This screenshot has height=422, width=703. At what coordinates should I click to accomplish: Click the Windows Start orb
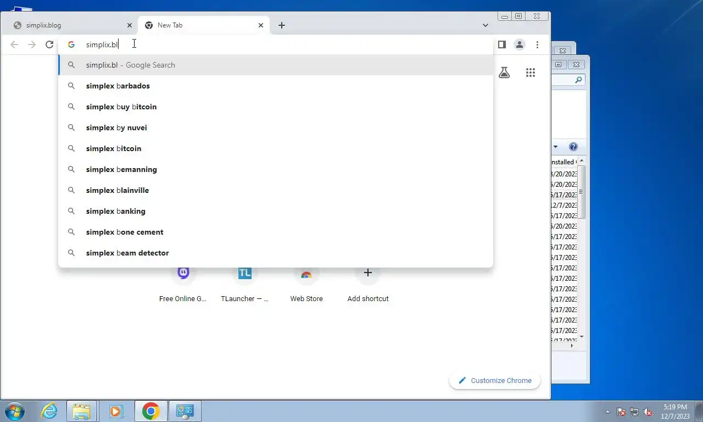coord(14,411)
